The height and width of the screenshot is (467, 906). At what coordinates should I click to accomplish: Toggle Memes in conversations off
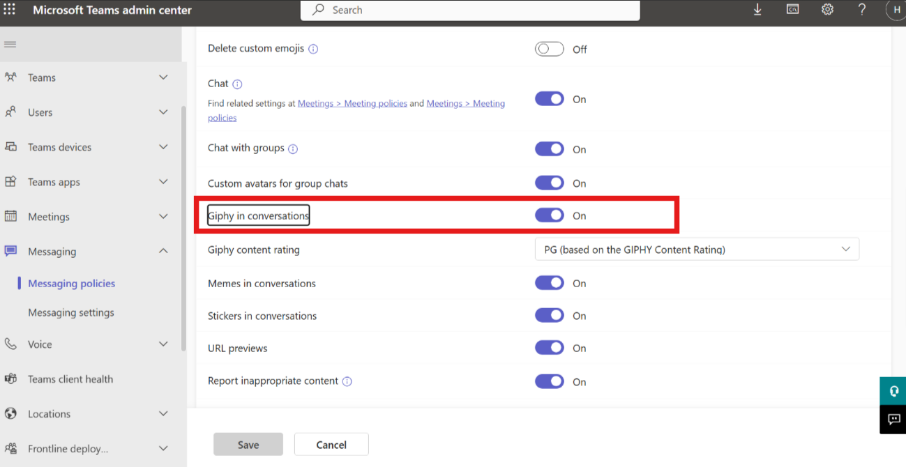(550, 283)
